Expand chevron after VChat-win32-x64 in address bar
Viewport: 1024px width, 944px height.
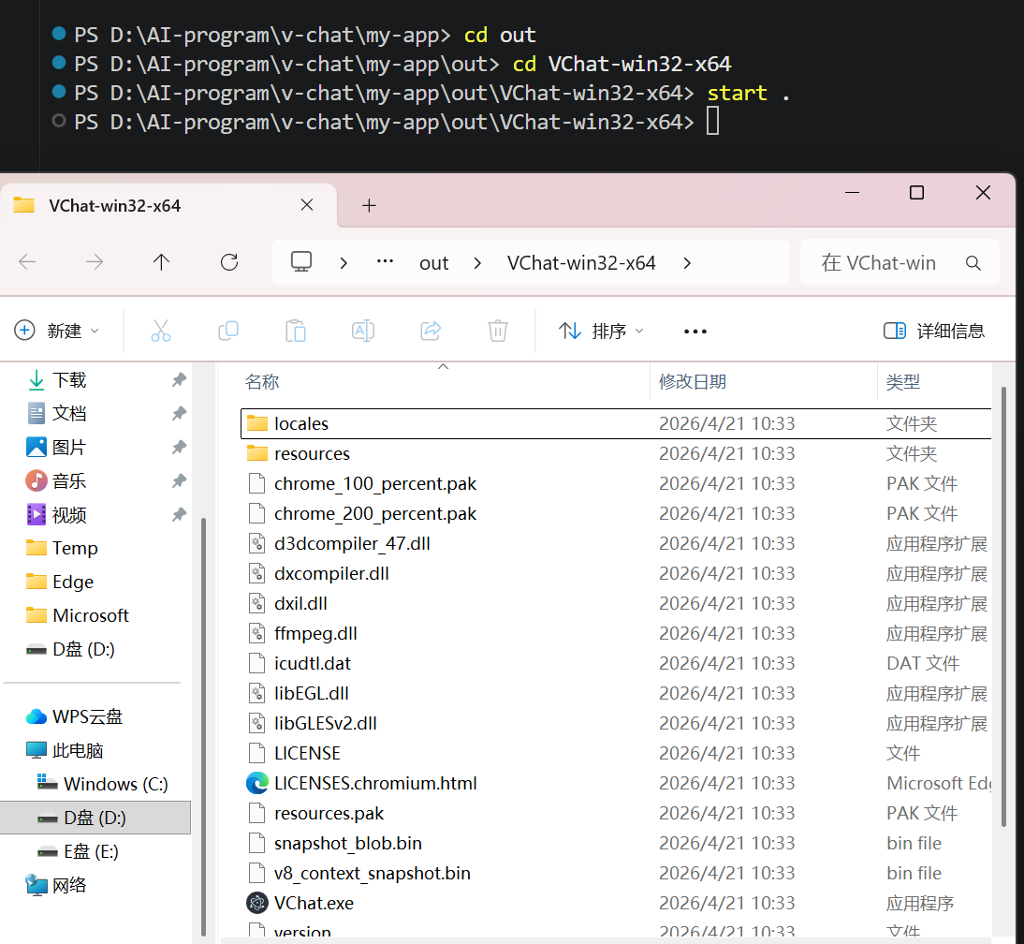(687, 262)
